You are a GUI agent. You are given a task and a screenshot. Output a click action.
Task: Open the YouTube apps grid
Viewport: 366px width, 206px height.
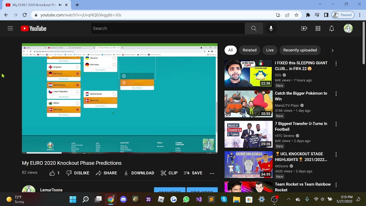point(318,28)
